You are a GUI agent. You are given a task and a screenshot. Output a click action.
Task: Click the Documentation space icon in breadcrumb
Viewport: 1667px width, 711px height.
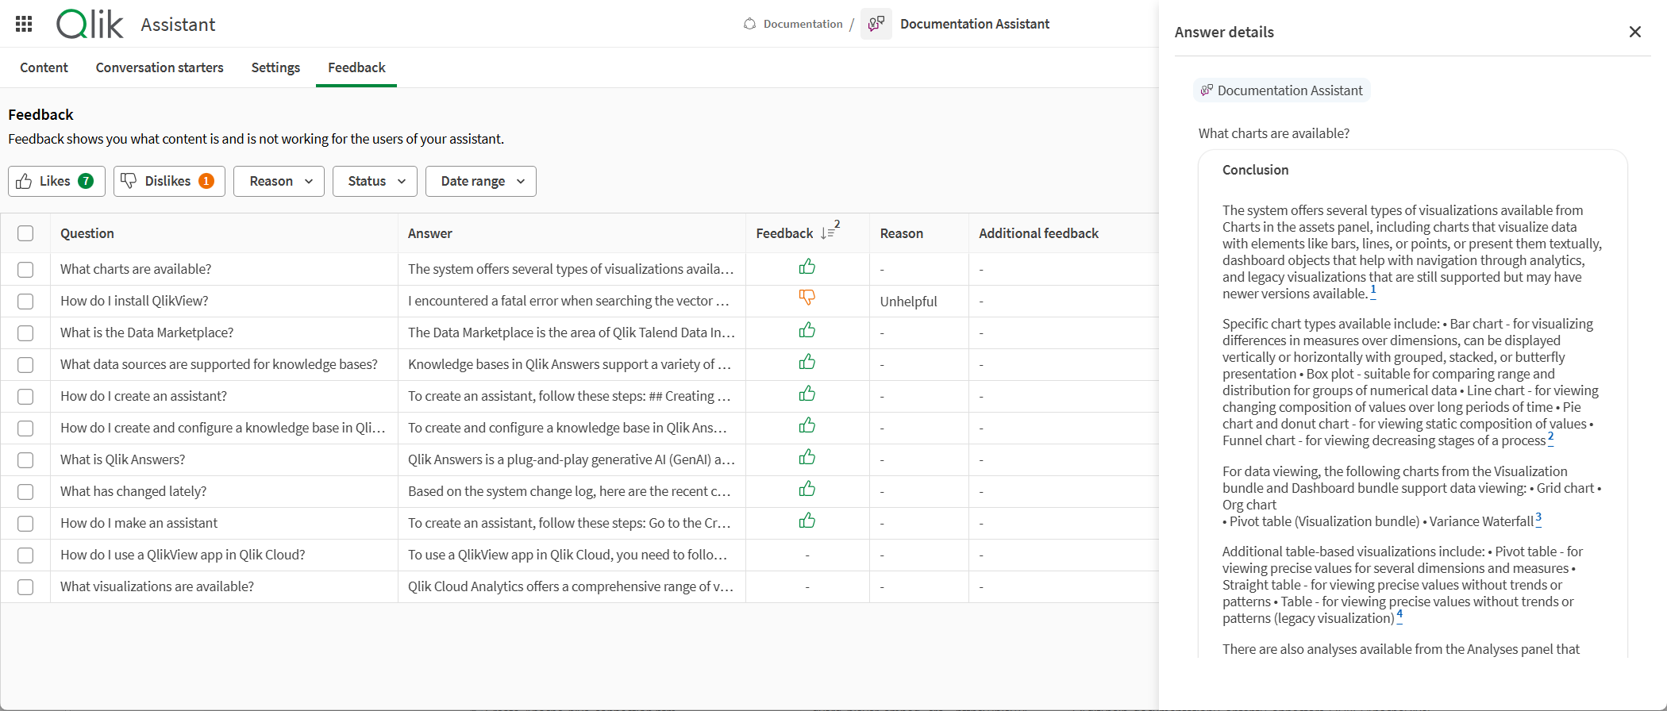tap(749, 24)
